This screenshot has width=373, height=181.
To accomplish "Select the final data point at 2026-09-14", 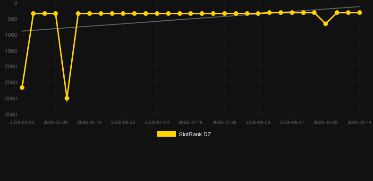I will pos(359,13).
